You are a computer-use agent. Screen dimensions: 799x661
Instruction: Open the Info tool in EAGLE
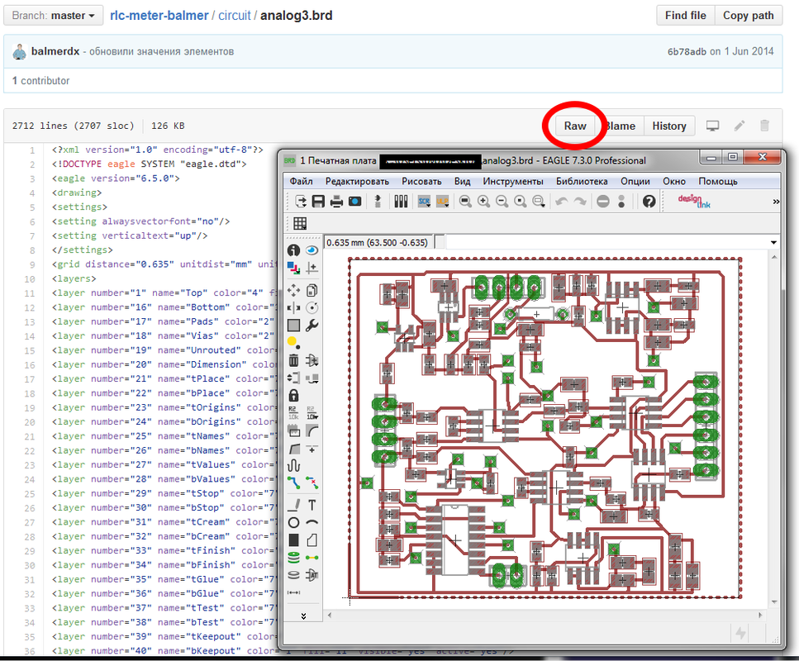pyautogui.click(x=293, y=250)
